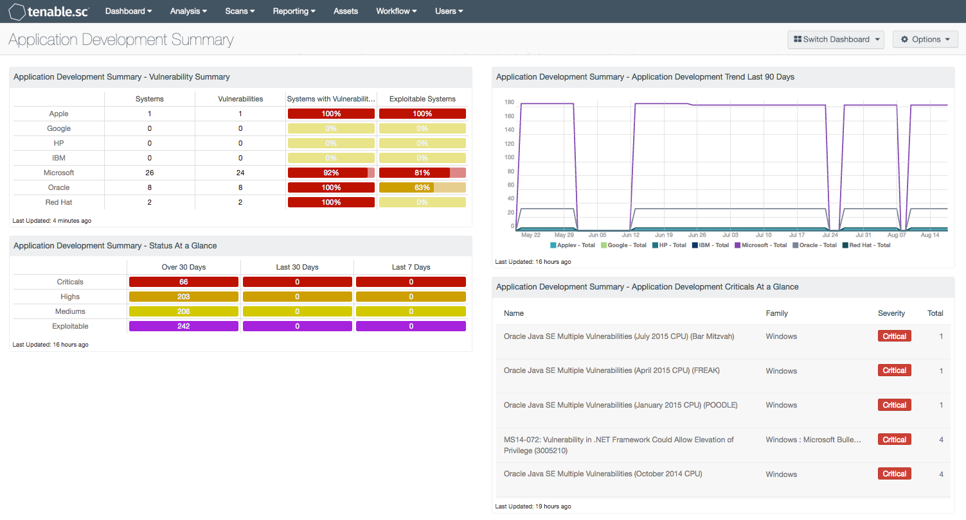Viewport: 966px width, 520px height.
Task: Expand the Users dropdown menu
Action: 449,11
